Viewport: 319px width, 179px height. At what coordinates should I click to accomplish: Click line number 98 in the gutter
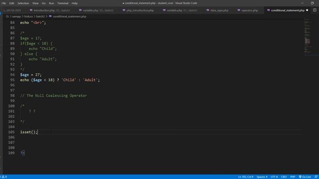(x=12, y=95)
